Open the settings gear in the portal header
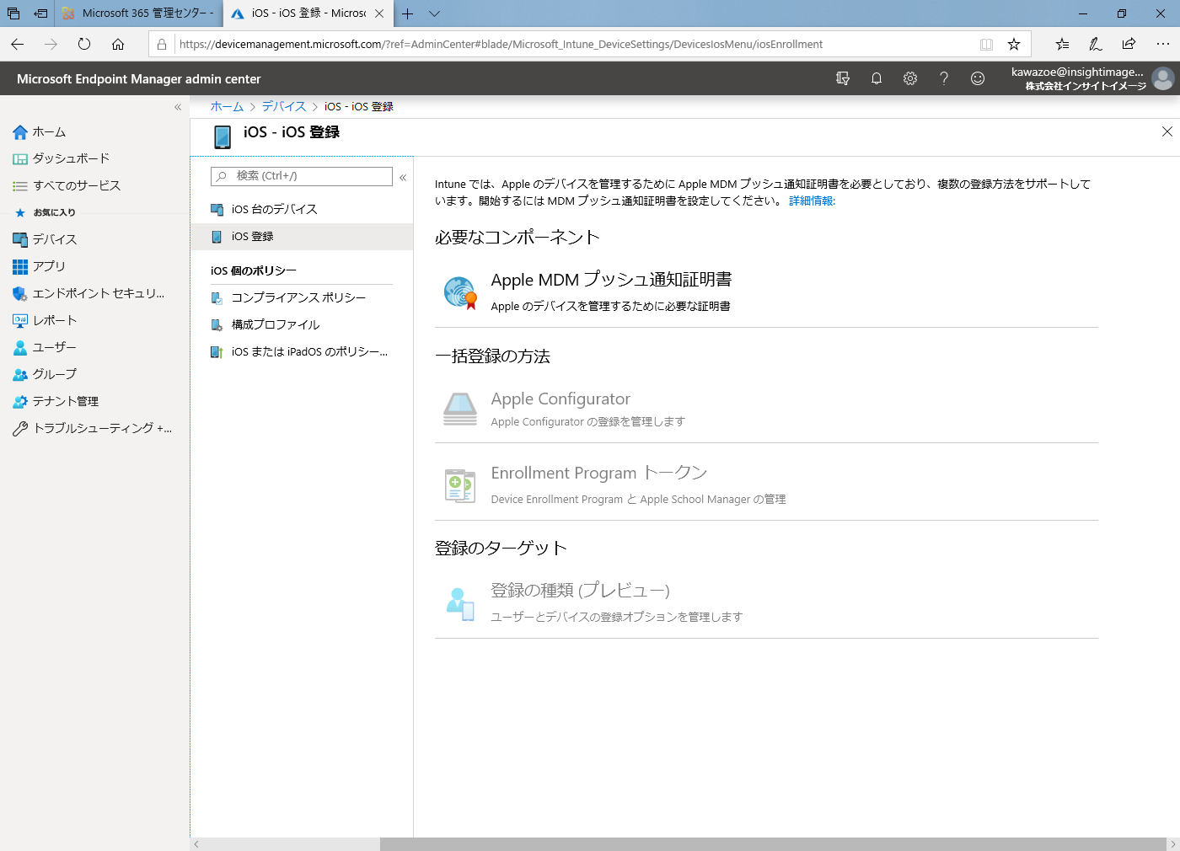This screenshot has height=851, width=1180. (910, 78)
